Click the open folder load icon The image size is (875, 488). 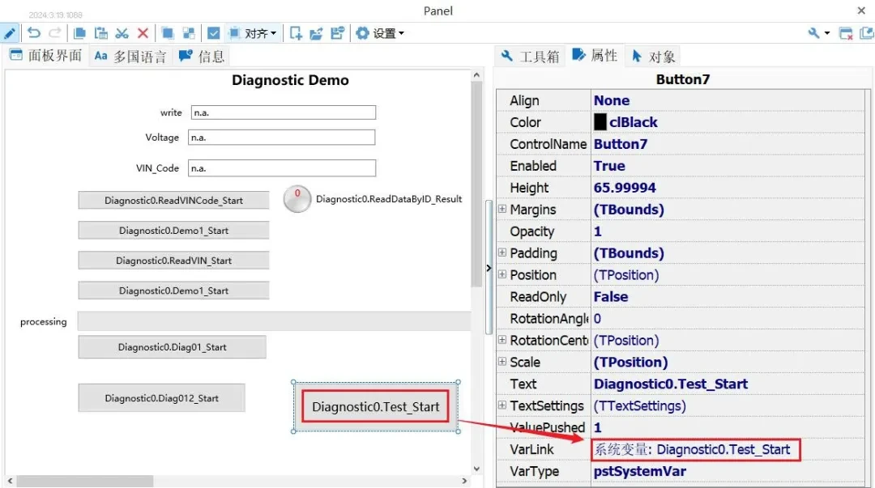317,33
